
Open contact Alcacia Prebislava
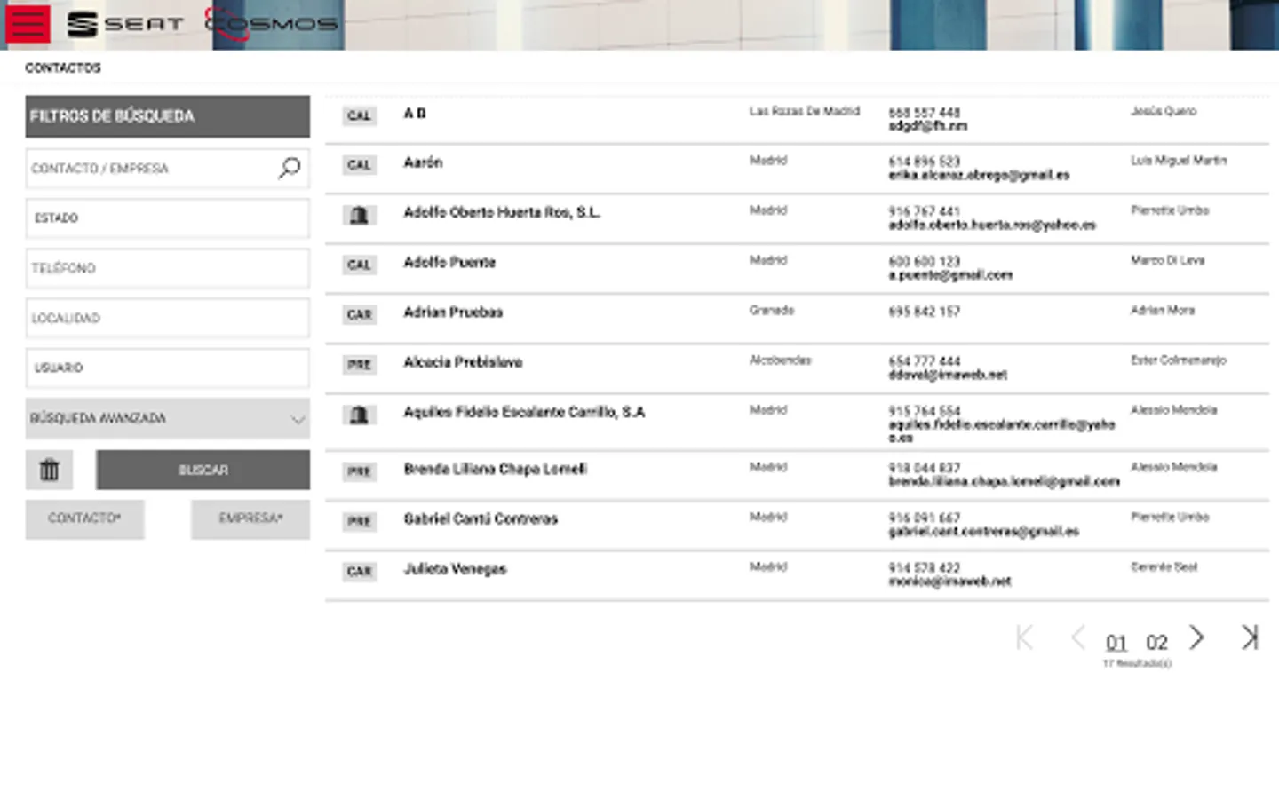pyautogui.click(x=463, y=362)
